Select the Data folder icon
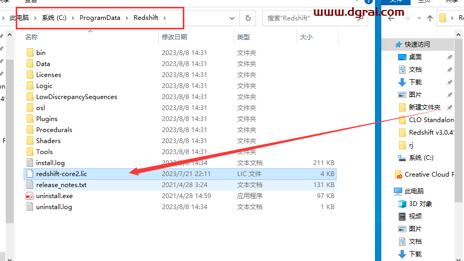The height and width of the screenshot is (261, 464). click(30, 64)
